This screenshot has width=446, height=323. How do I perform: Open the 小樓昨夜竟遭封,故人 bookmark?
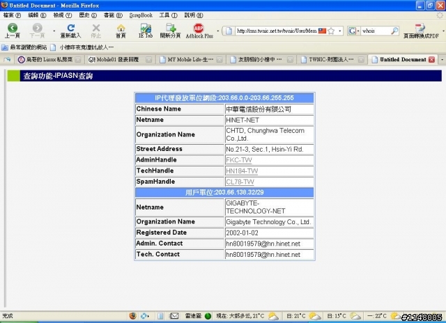(82, 47)
